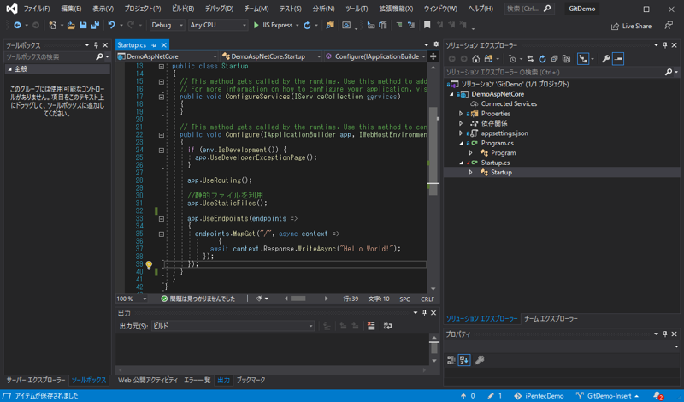684x402 pixels.
Task: Open the DemoAspNetCore.Startup type dropdown
Action: coord(271,56)
